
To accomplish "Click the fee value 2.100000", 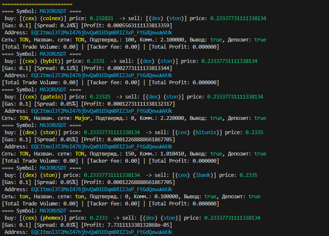I will 172,40.
